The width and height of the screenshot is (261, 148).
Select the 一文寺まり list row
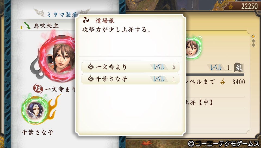click(x=130, y=67)
